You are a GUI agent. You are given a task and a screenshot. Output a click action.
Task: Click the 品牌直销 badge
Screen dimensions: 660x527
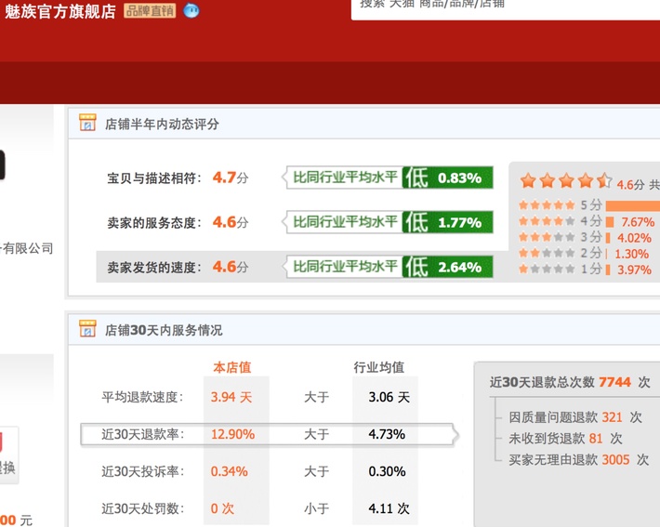[150, 10]
